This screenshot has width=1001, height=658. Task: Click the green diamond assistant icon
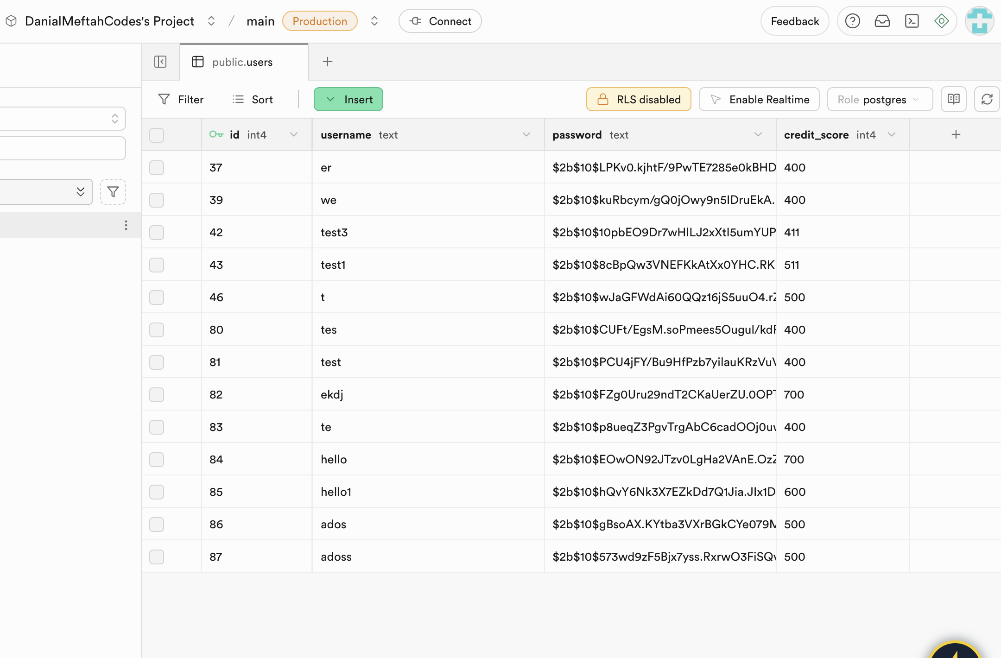(941, 21)
